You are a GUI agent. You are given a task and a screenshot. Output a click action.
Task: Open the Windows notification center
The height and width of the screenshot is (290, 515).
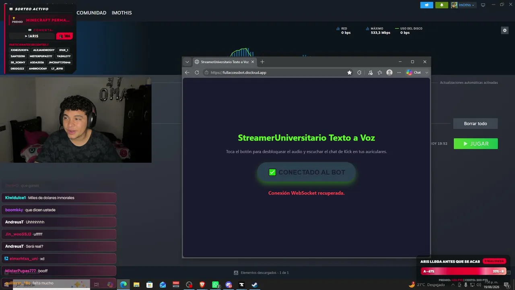click(x=507, y=285)
